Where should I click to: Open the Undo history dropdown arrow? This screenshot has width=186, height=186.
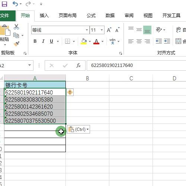coord(21,4)
